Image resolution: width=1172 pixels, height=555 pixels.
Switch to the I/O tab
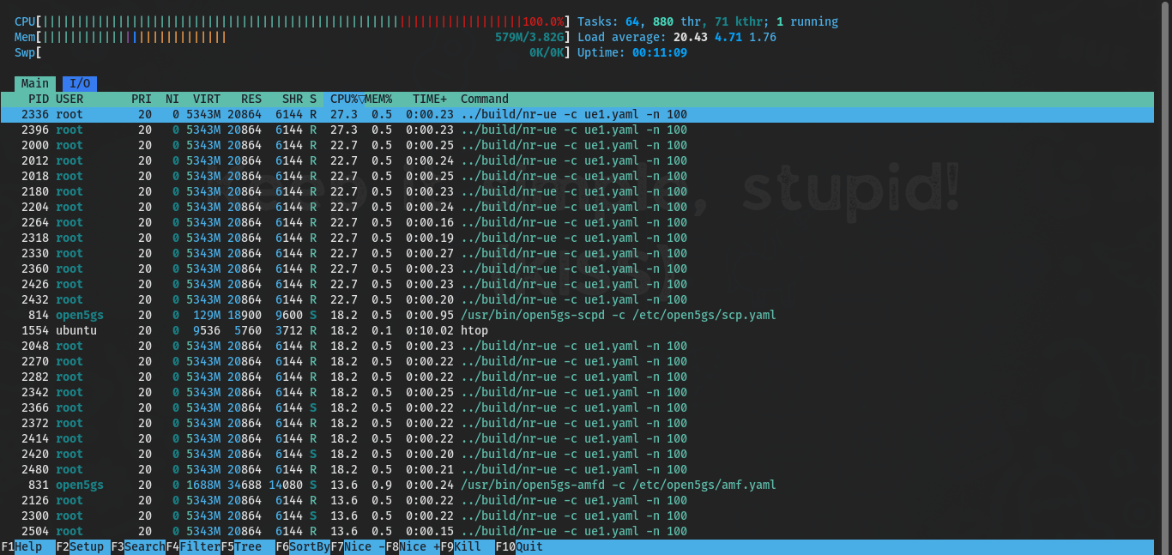(x=79, y=83)
